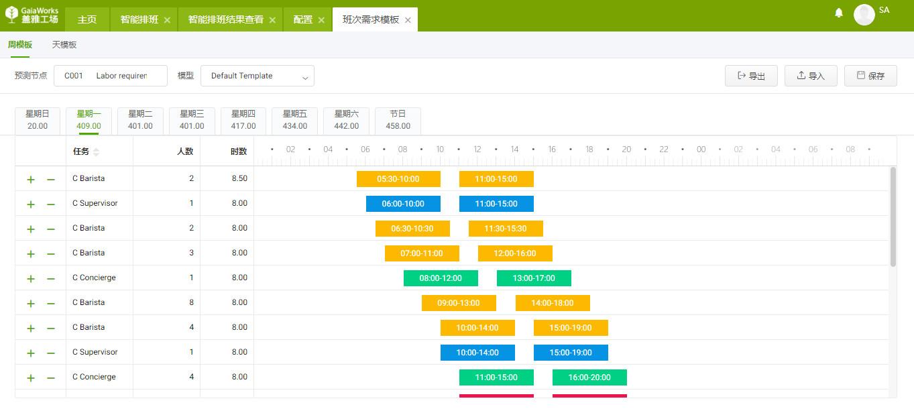The height and width of the screenshot is (417, 914).
Task: Select the 星期三 day tab
Action: (x=192, y=121)
